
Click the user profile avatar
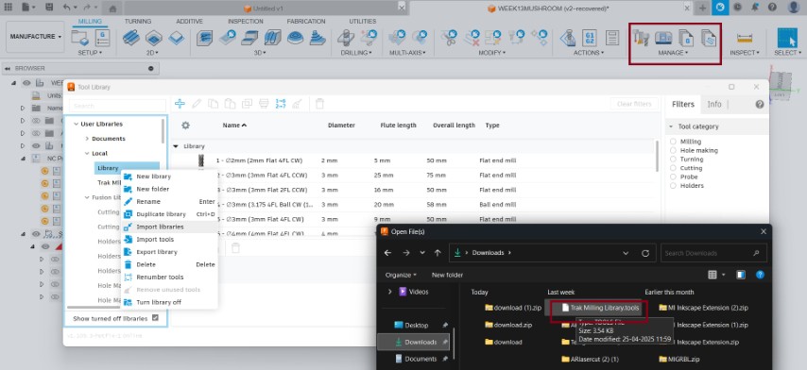point(793,8)
